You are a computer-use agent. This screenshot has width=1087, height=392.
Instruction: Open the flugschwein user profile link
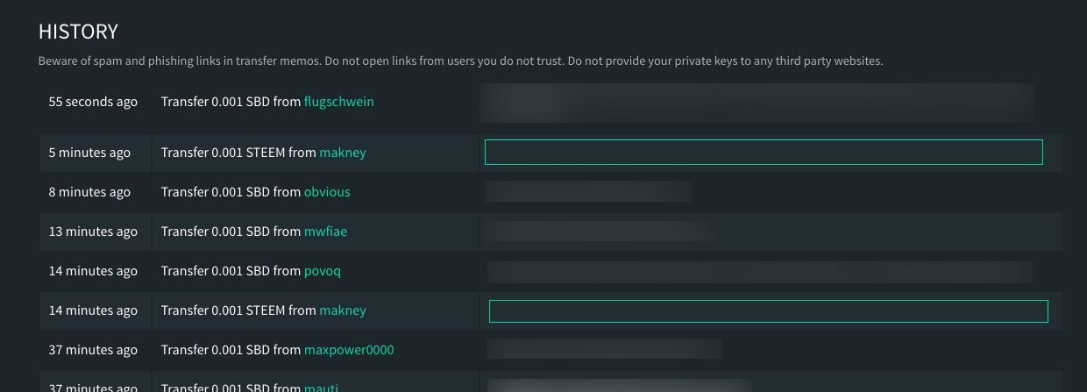pos(338,102)
